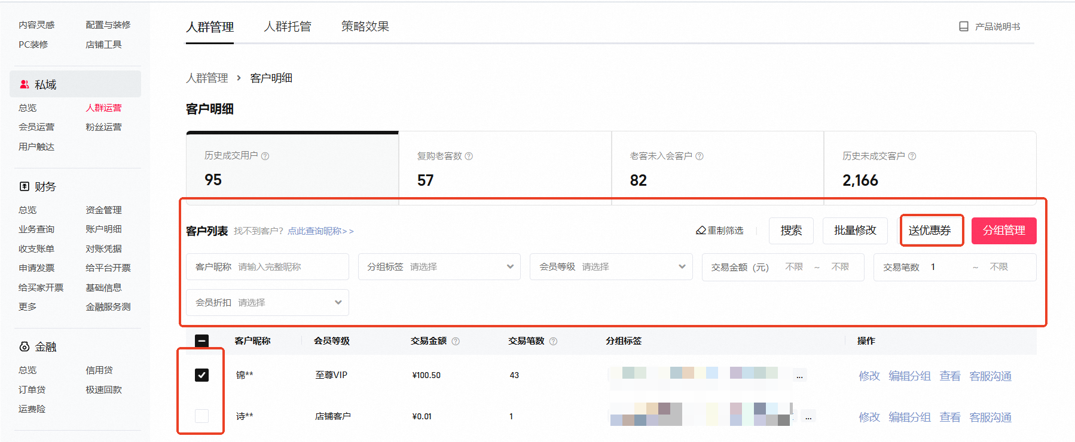Open the 会员等级 dropdown
This screenshot has width=1075, height=442.
611,267
